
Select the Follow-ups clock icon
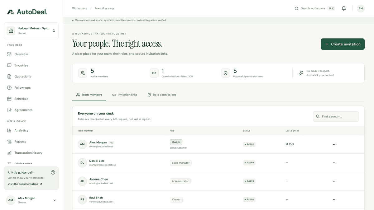pyautogui.click(x=9, y=88)
